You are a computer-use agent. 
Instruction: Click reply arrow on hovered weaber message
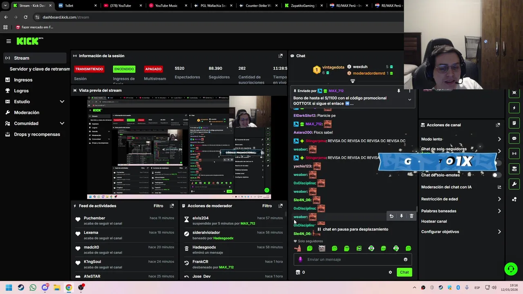tap(391, 216)
